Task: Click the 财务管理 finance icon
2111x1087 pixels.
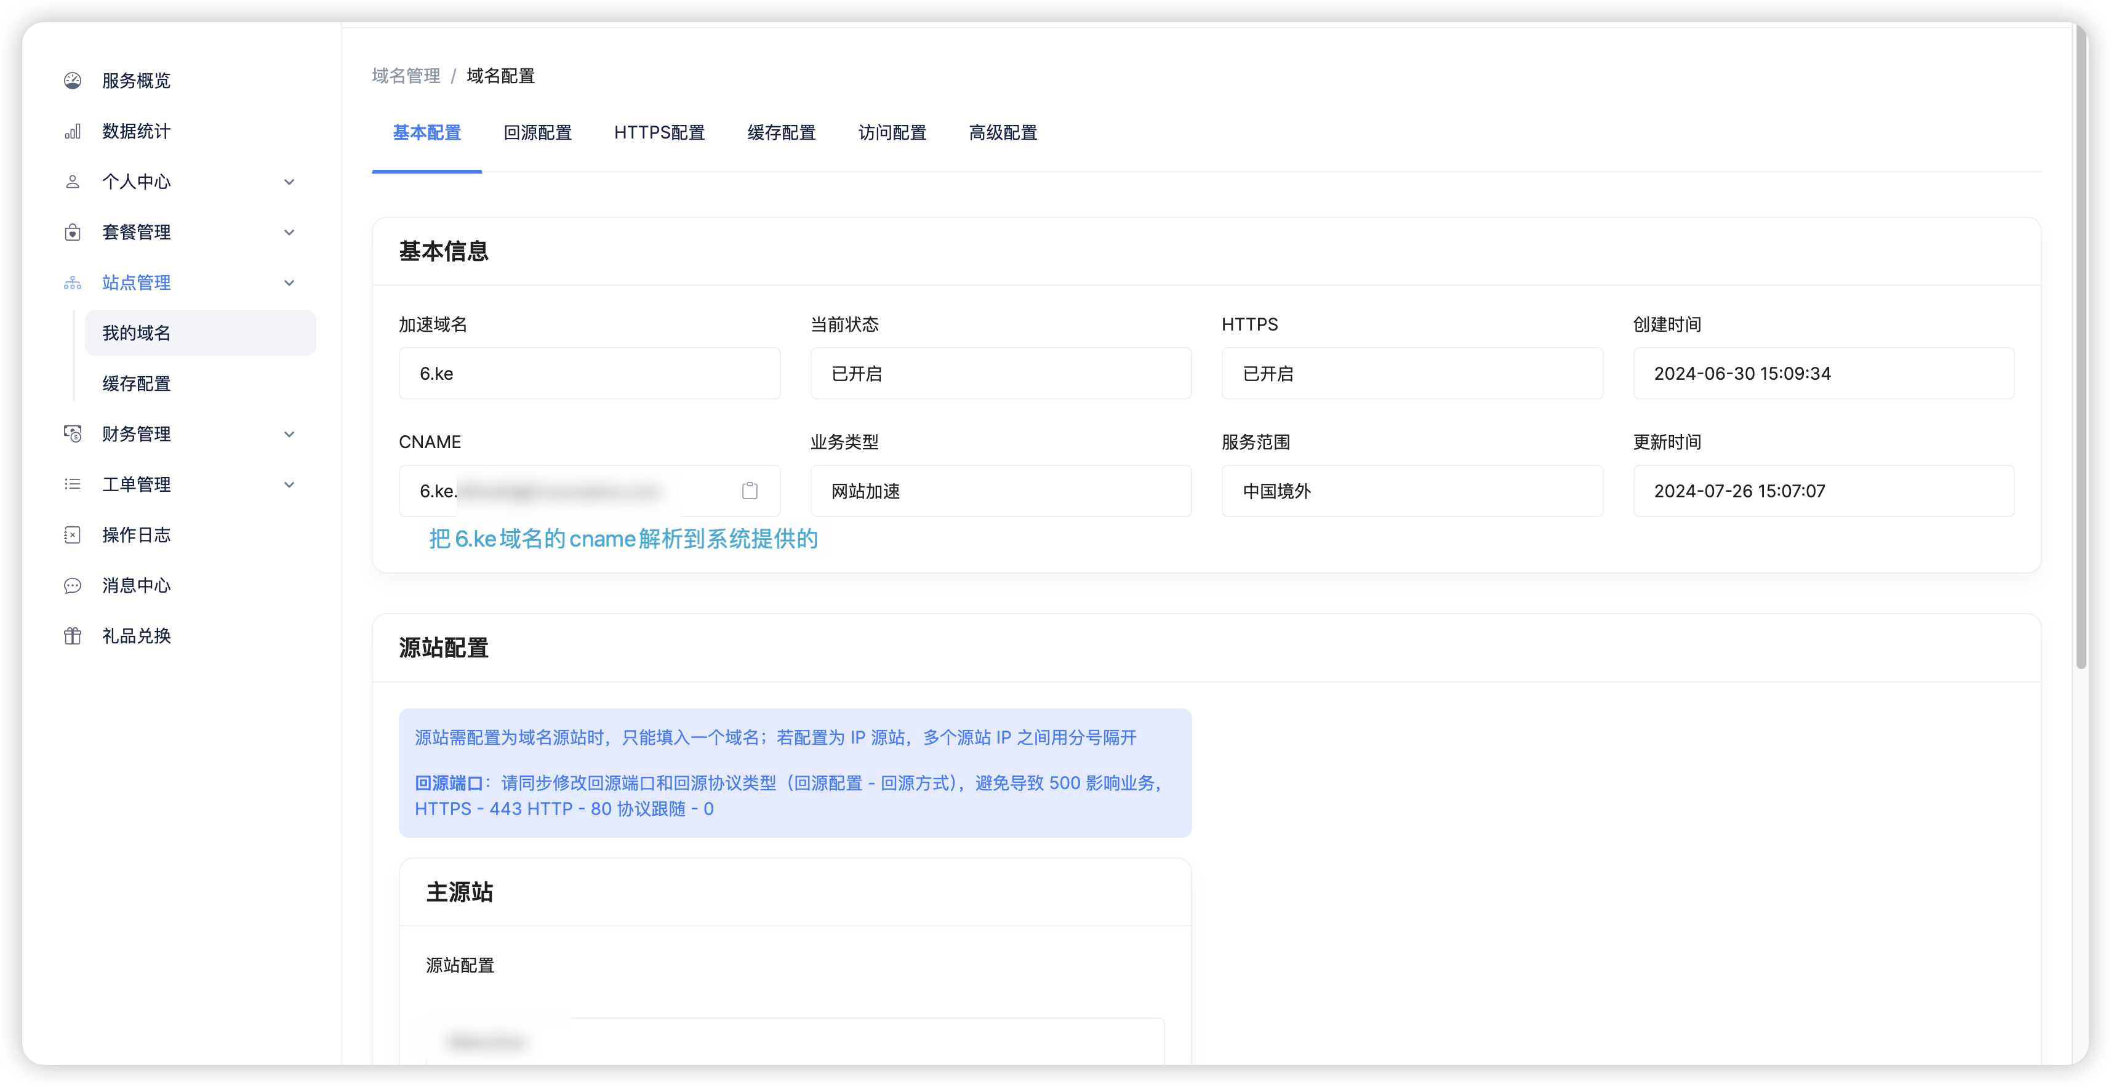Action: (x=72, y=434)
